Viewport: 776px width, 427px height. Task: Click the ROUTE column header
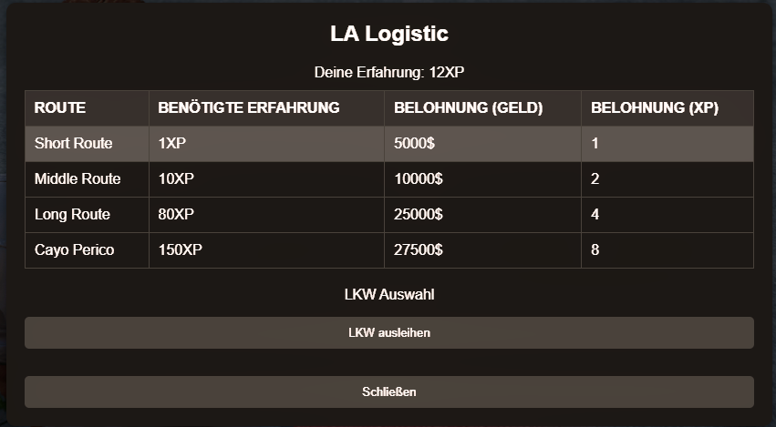tap(60, 108)
